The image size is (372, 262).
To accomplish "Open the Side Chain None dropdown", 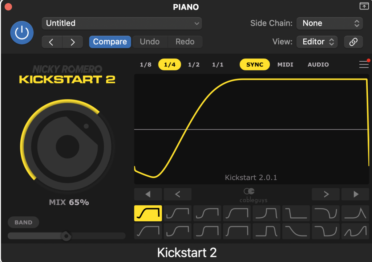I will [329, 24].
